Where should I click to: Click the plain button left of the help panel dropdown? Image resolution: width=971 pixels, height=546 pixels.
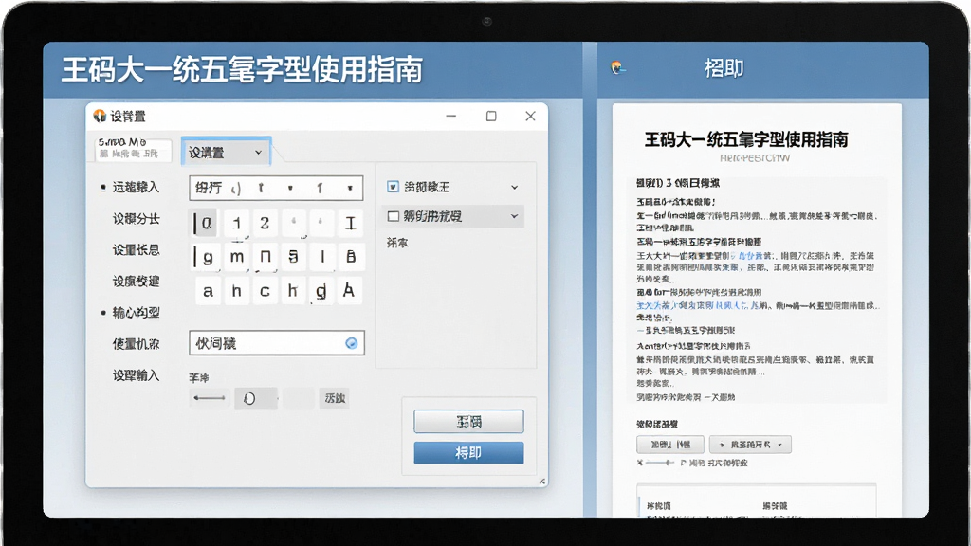click(x=670, y=445)
